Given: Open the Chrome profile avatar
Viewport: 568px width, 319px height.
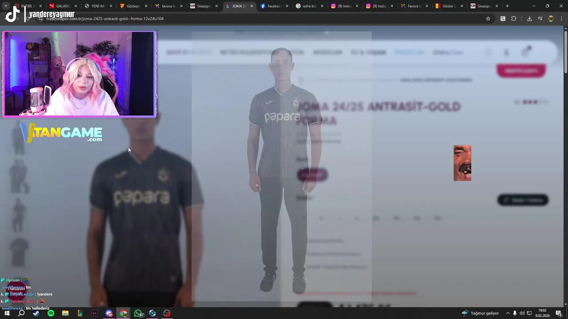Looking at the screenshot, I should [x=551, y=19].
